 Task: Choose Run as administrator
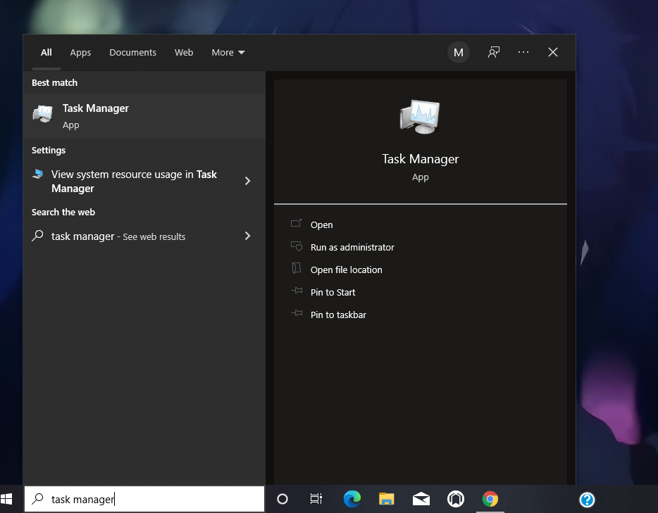coord(352,247)
